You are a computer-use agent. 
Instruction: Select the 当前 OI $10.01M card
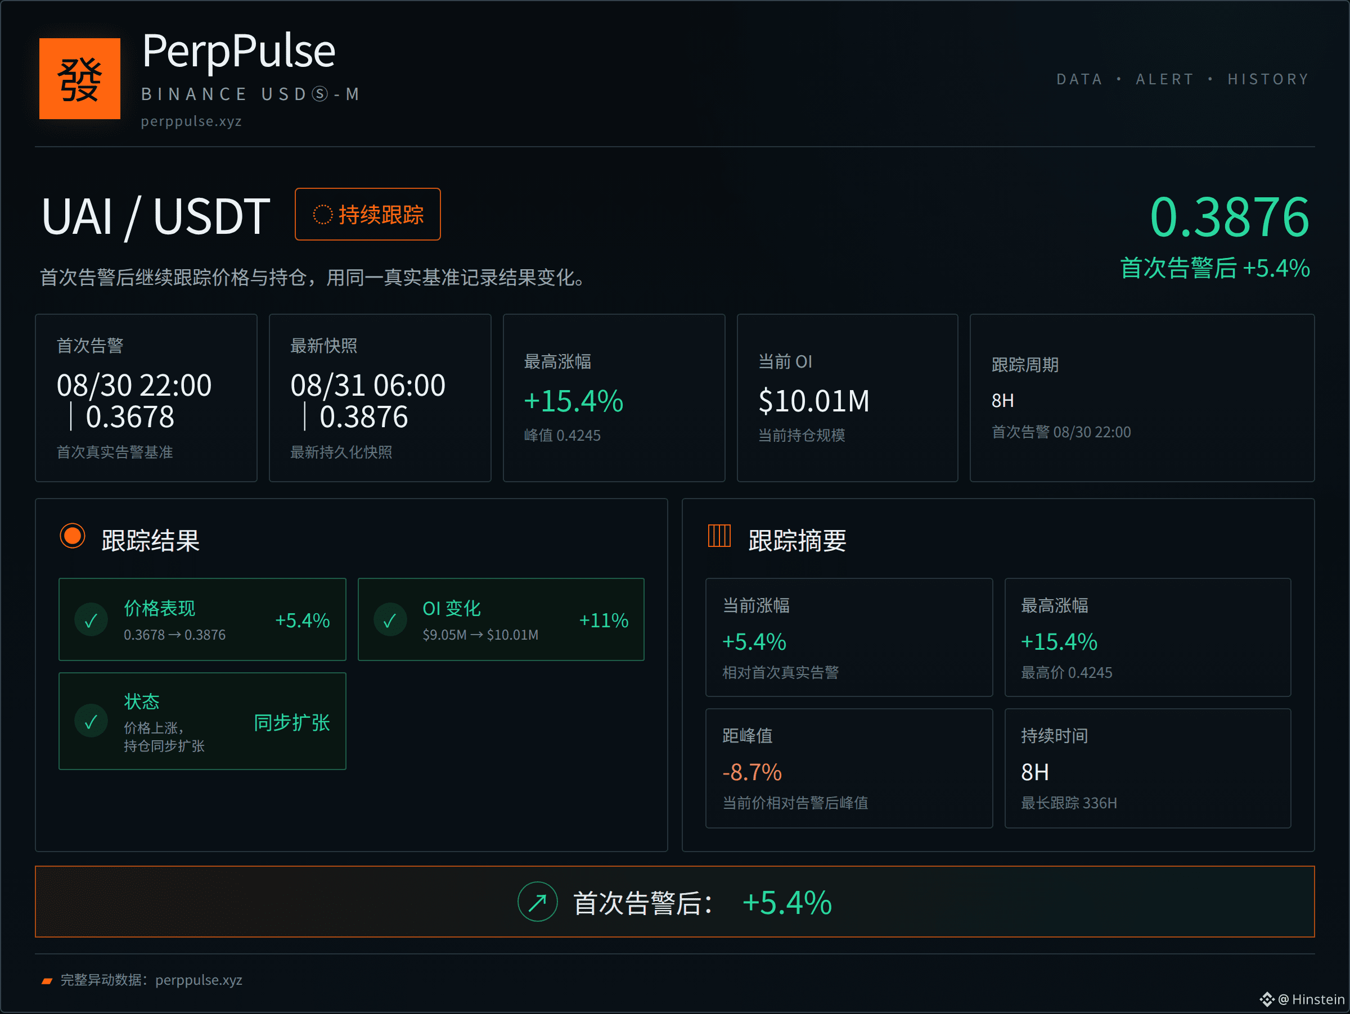point(847,398)
